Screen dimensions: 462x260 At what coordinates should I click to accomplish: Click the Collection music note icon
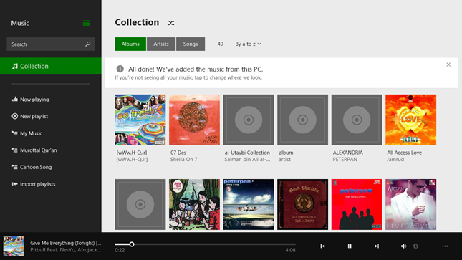pyautogui.click(x=15, y=67)
